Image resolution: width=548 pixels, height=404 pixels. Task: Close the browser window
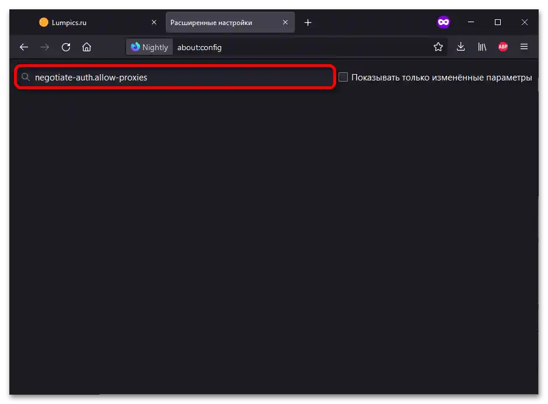tap(524, 22)
